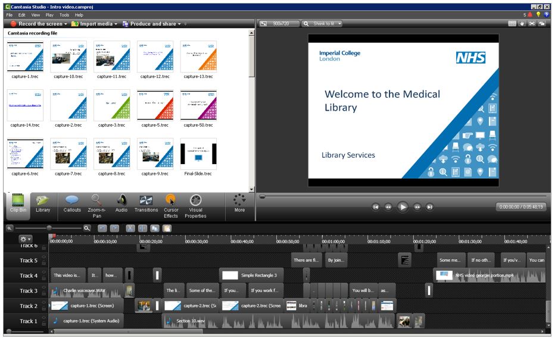Toggle the lock on Track 3
This screenshot has width=555, height=339.
(44, 294)
